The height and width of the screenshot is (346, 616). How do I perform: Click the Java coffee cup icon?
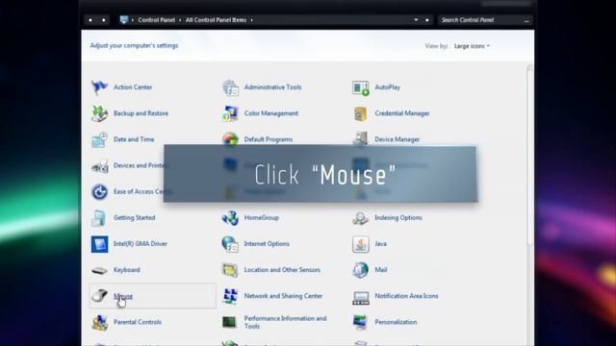[x=361, y=244]
